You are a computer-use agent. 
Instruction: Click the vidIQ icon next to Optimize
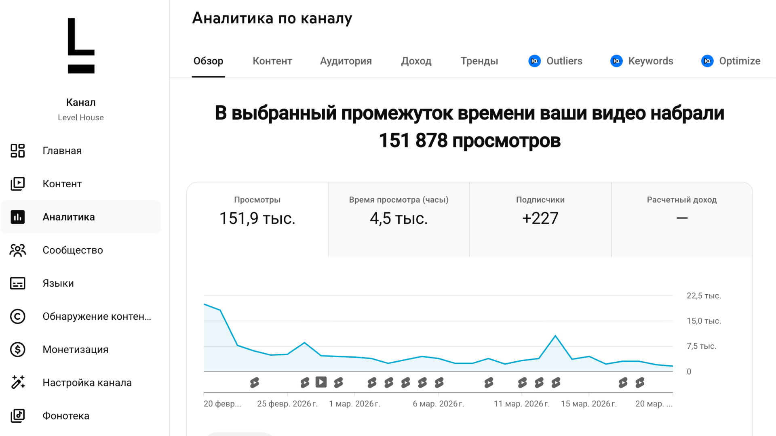click(707, 61)
